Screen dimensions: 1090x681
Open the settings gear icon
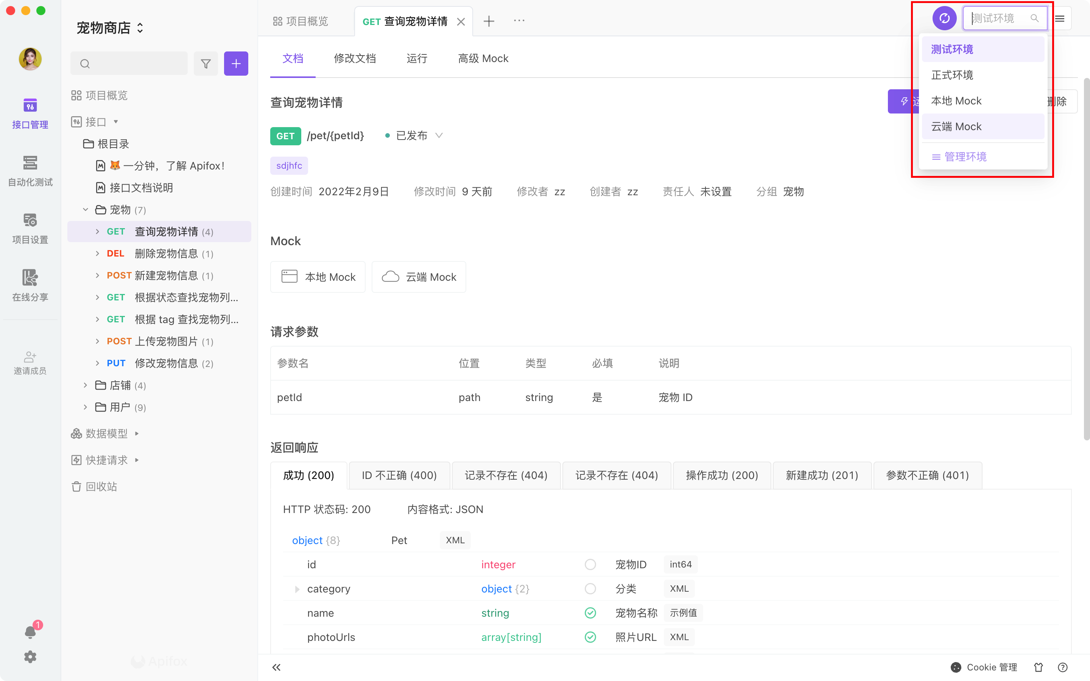30,657
